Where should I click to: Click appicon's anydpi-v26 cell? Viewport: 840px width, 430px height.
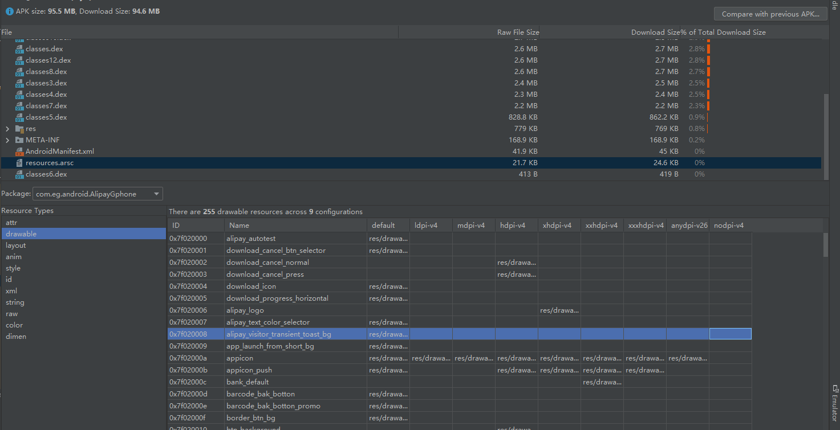(688, 358)
